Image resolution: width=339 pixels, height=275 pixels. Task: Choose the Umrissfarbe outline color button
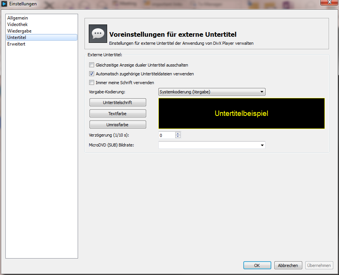(x=117, y=125)
